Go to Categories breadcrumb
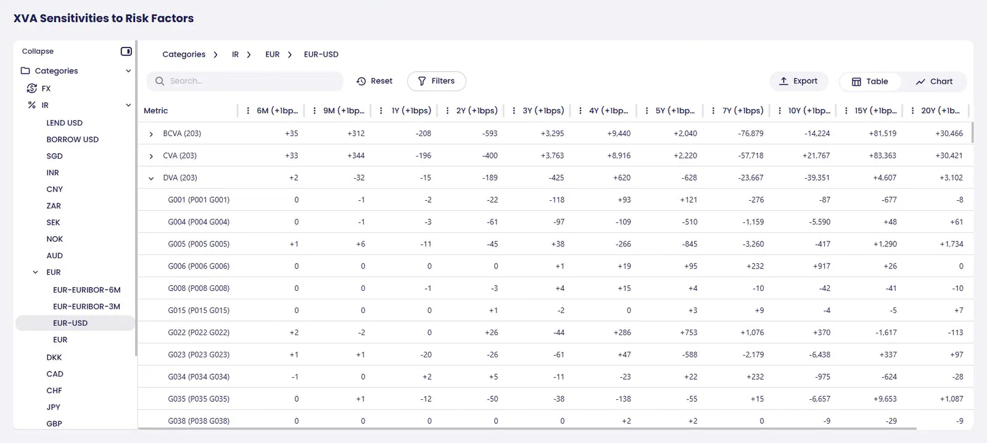 coord(184,54)
